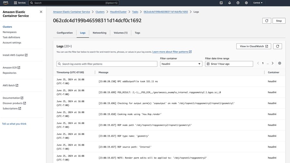The width and height of the screenshot is (290, 163).
Task: Open log preferences gear icon
Action: coord(280,63)
